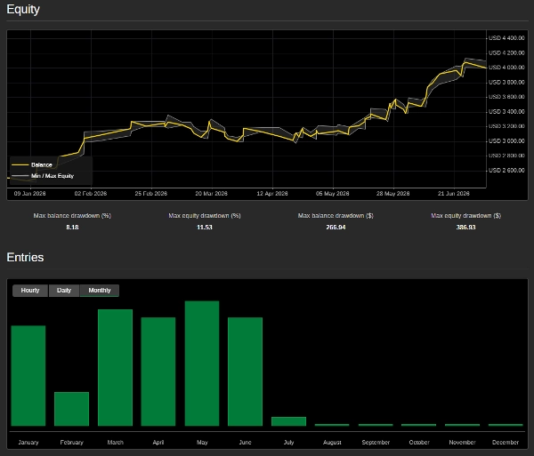The height and width of the screenshot is (456, 534).
Task: Click the Max balance drawdown (%) label
Action: pos(72,216)
